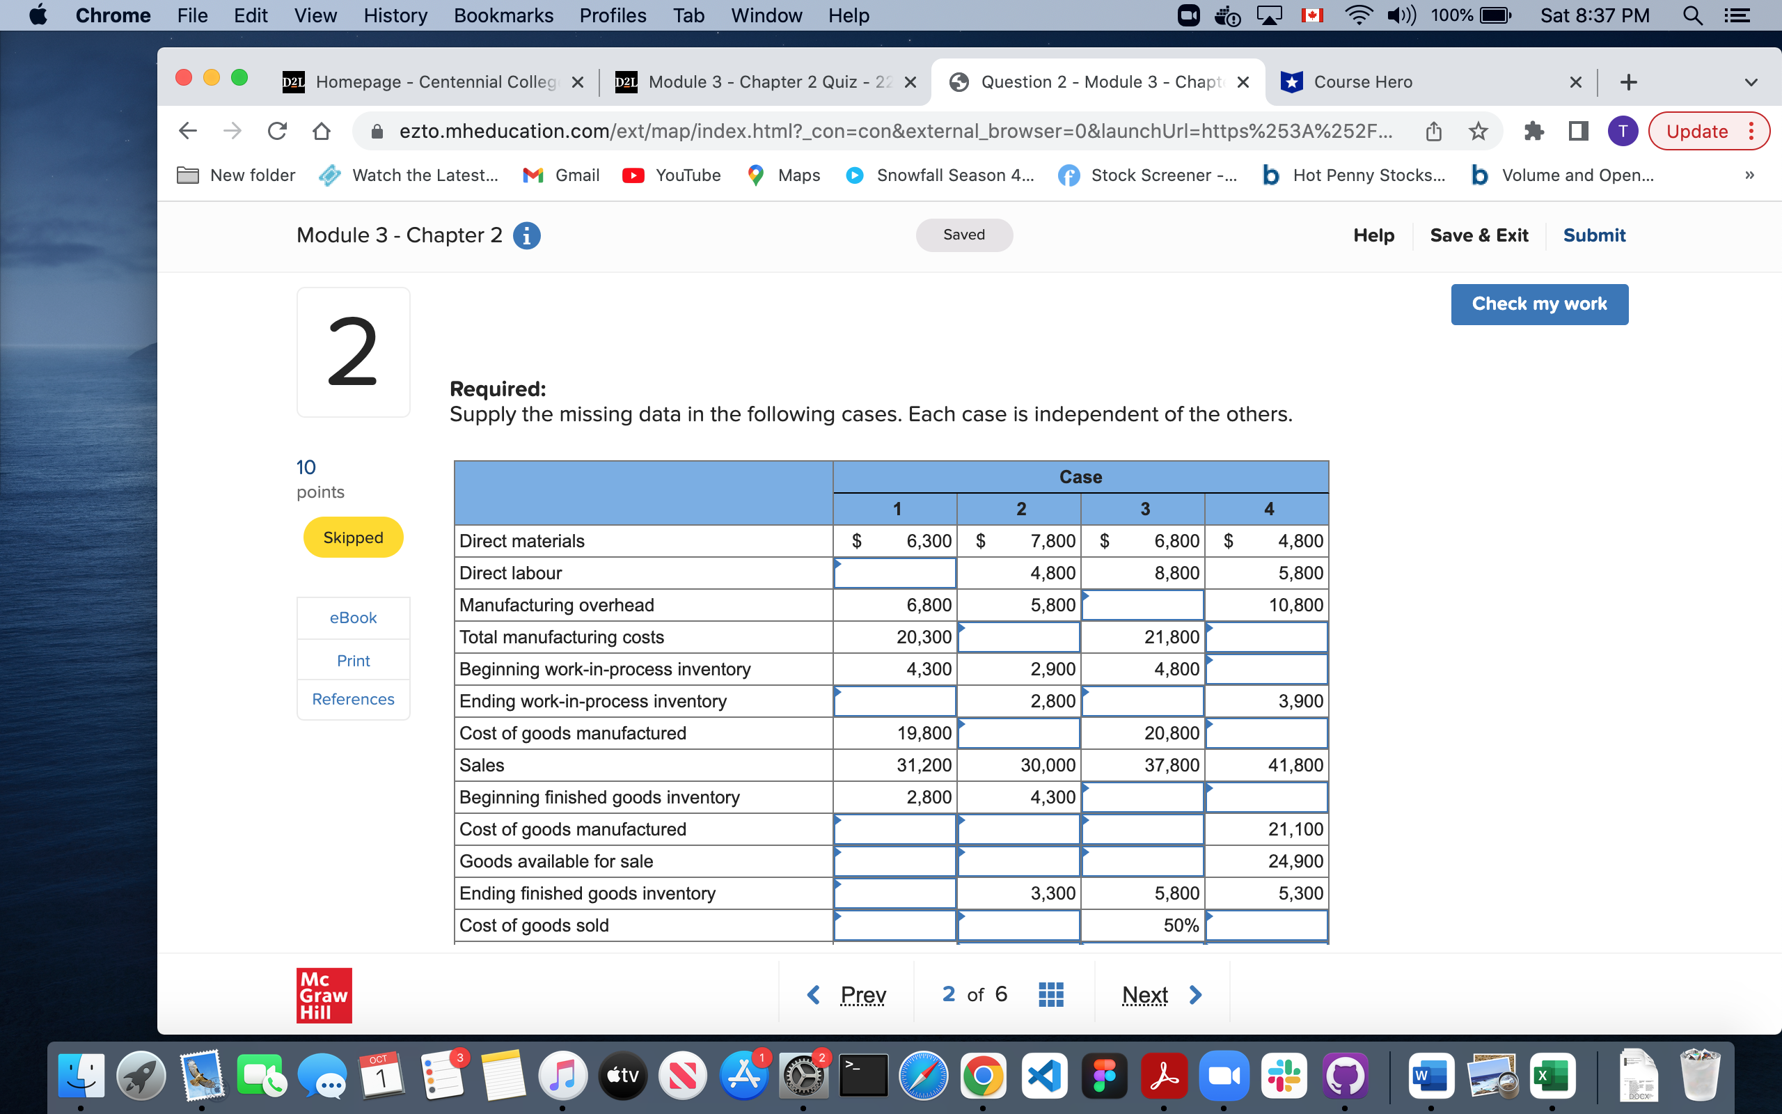Open Spotlight search from the menu bar
The height and width of the screenshot is (1114, 1782).
(1693, 15)
